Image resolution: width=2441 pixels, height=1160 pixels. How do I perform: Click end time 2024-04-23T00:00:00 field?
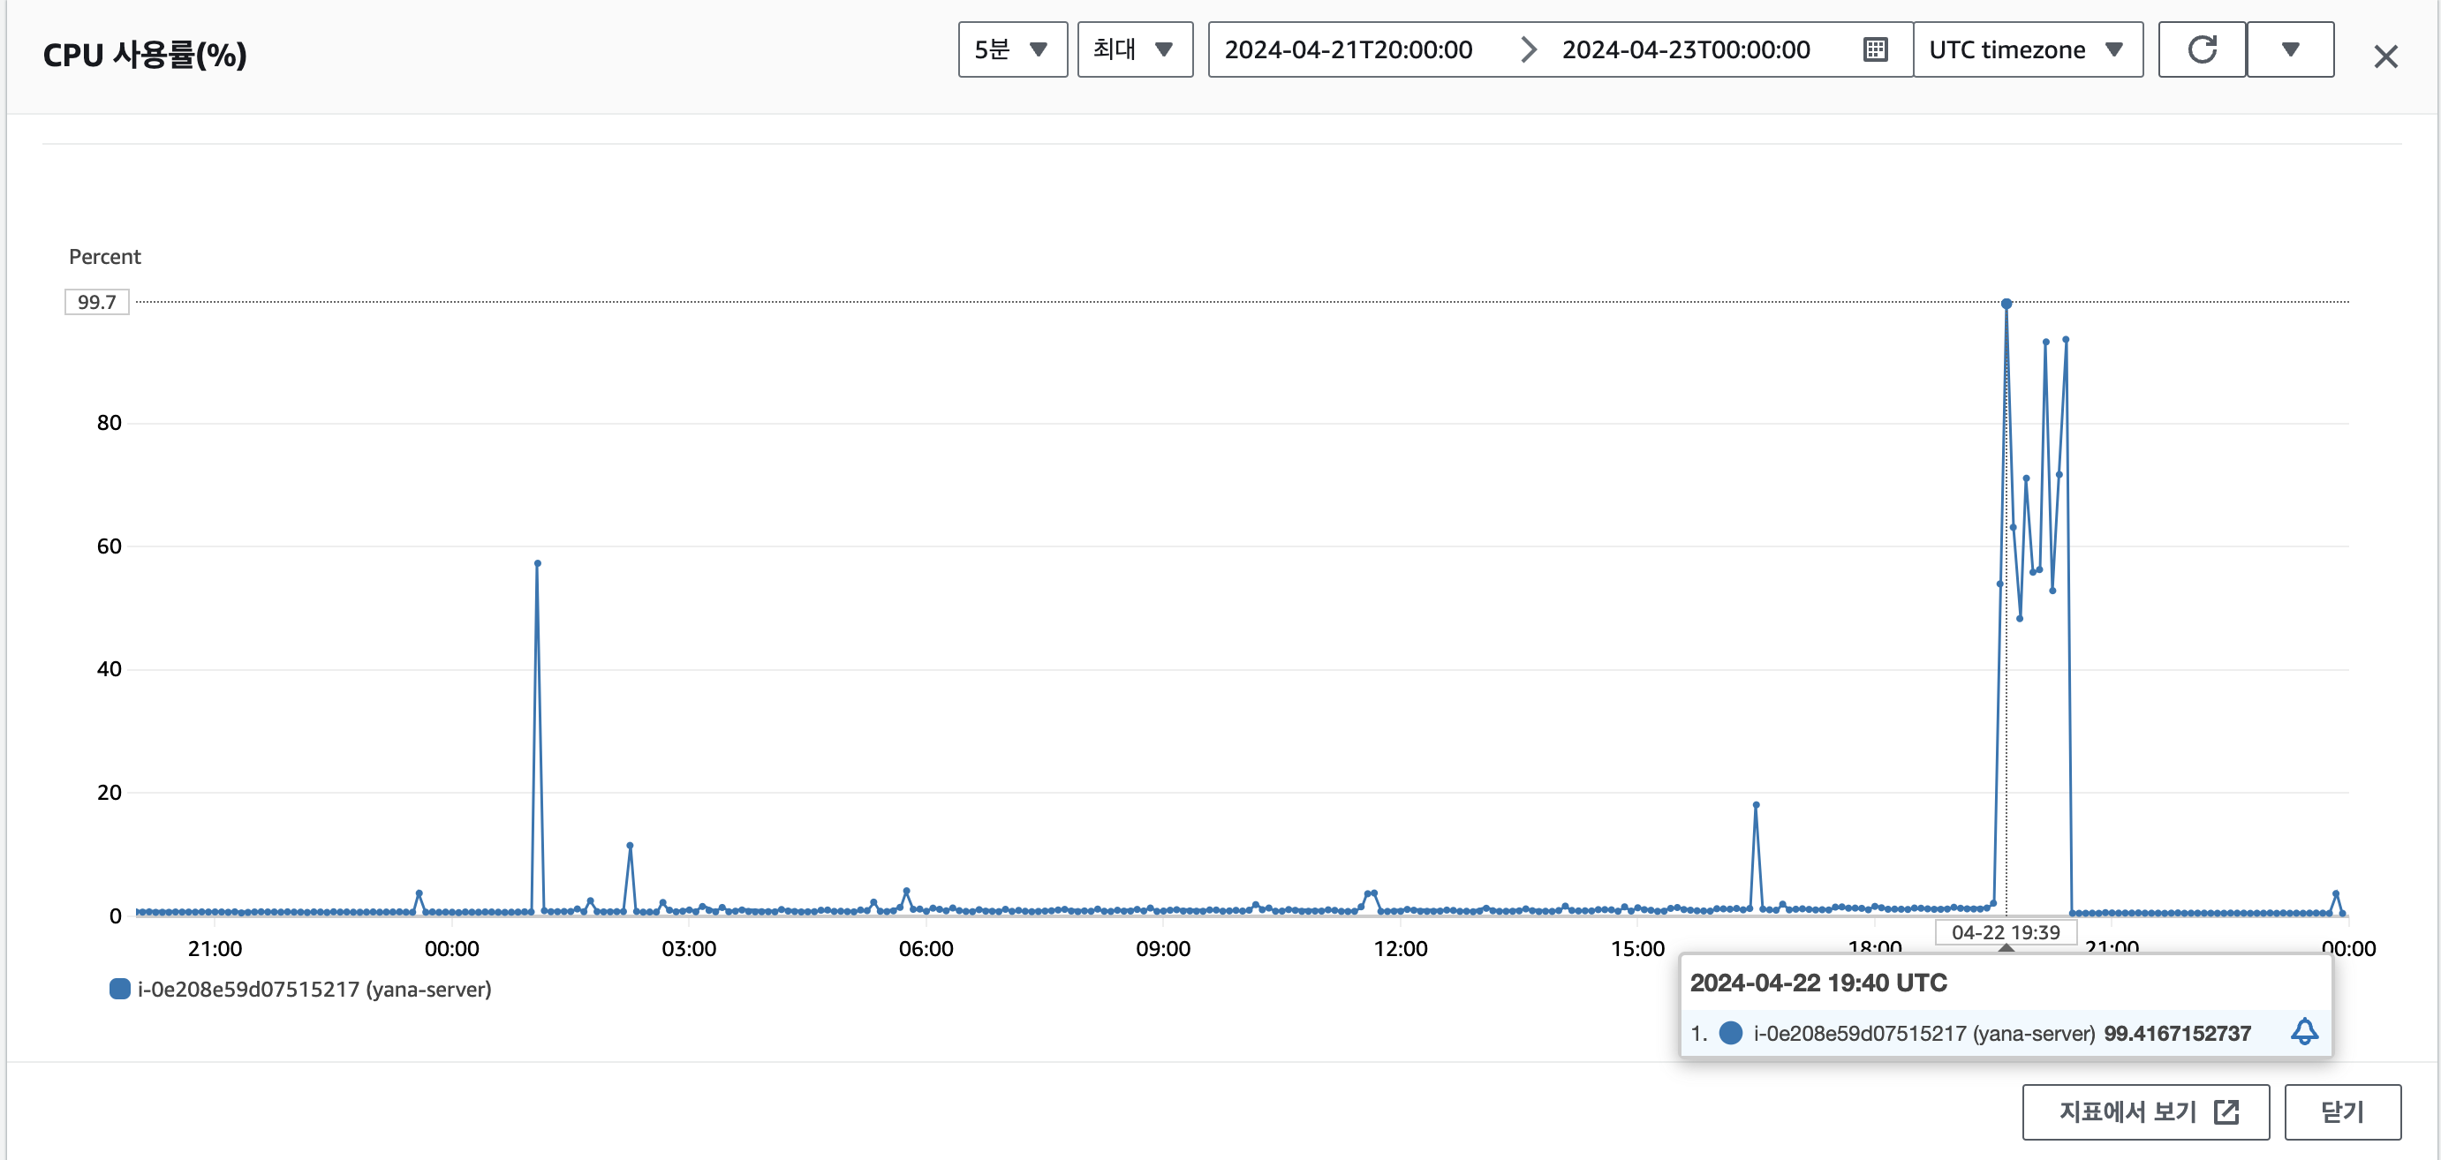[x=1685, y=49]
